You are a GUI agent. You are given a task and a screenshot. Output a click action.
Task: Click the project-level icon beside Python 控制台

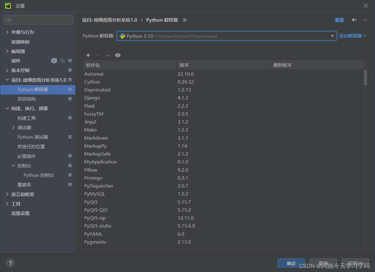click(x=70, y=175)
